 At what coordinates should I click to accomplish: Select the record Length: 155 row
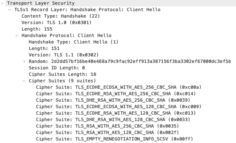[37, 29]
